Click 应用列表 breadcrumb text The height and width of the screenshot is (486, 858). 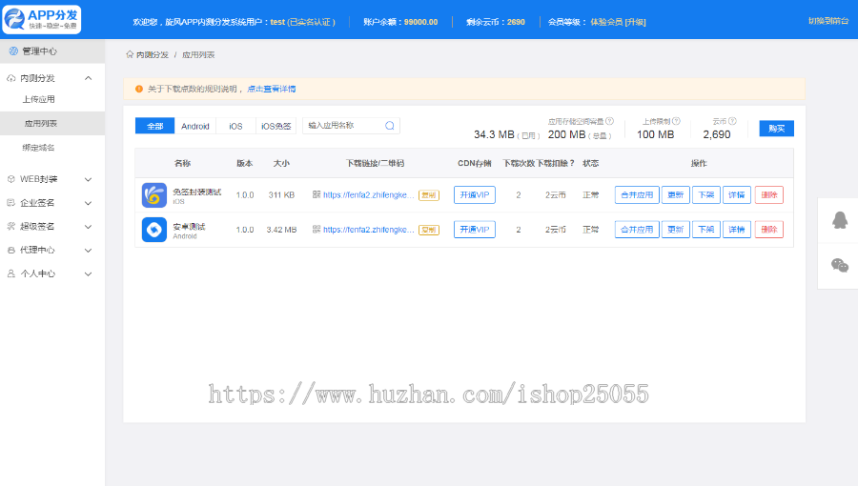198,54
